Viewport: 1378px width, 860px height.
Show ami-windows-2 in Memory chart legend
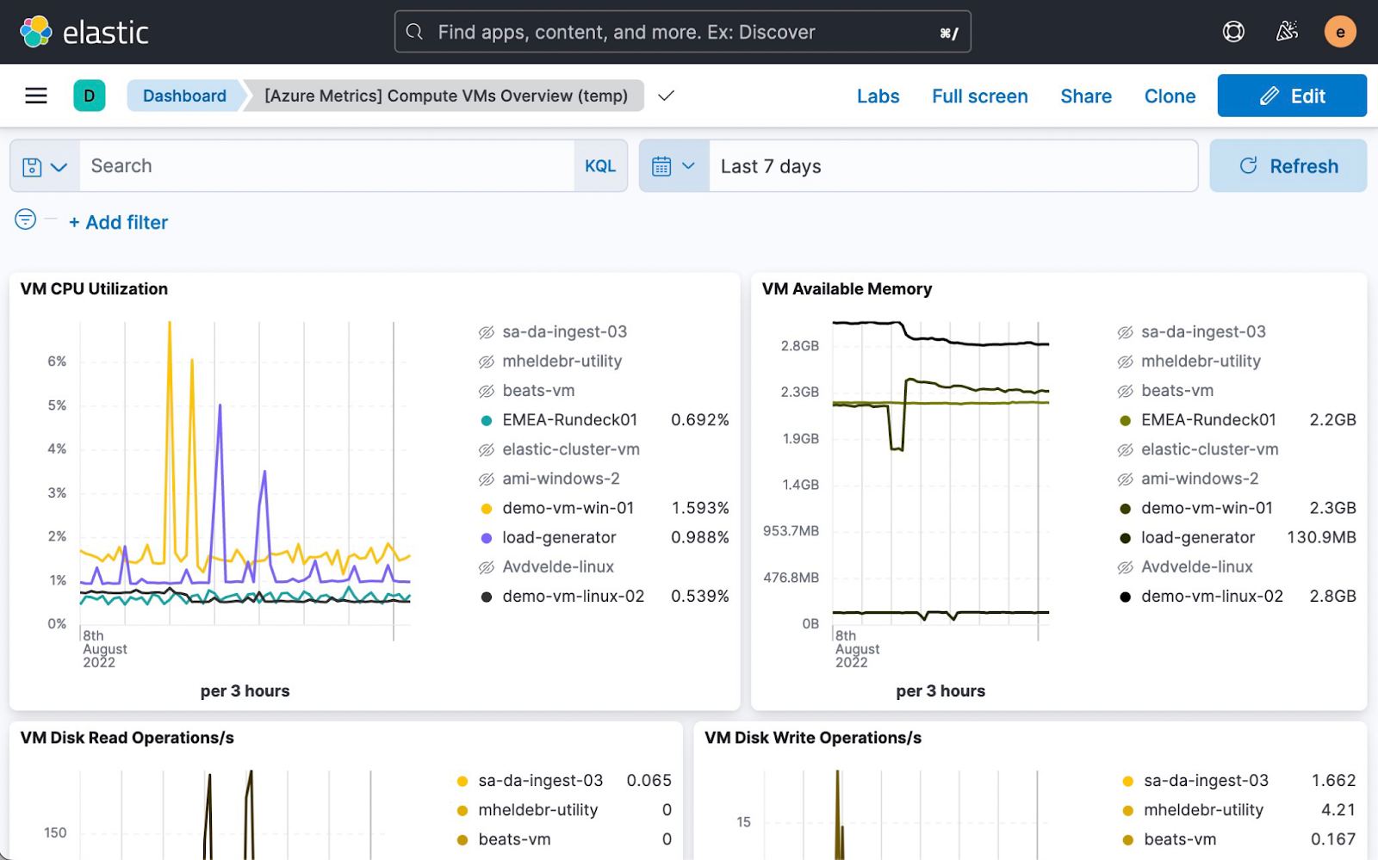coord(1125,479)
